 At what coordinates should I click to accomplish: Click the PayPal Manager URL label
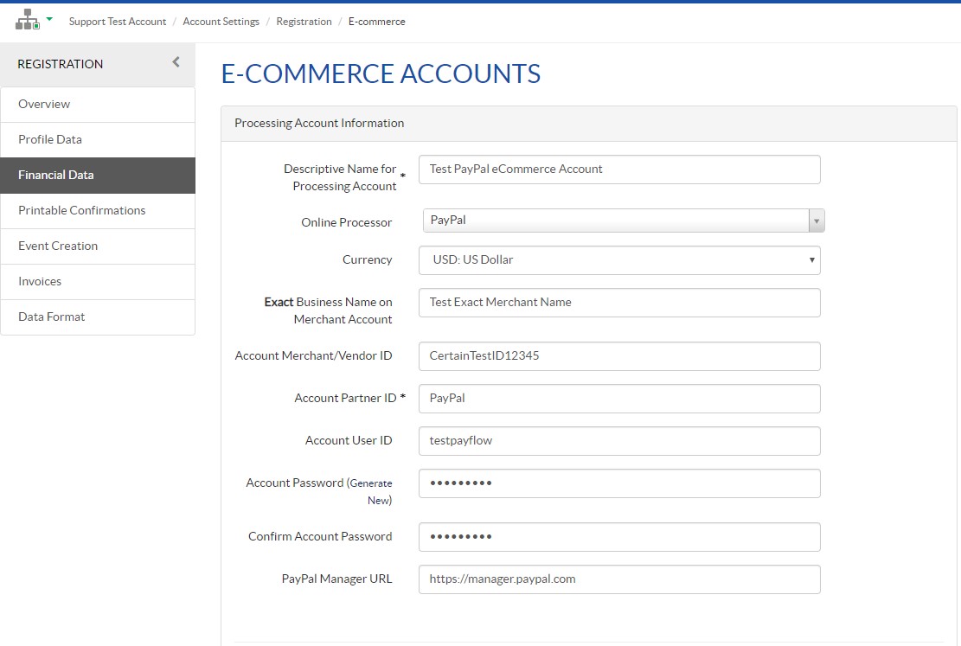coord(336,579)
